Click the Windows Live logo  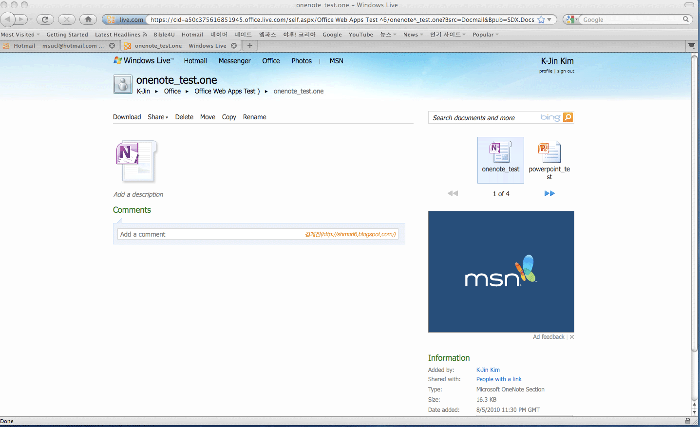143,60
